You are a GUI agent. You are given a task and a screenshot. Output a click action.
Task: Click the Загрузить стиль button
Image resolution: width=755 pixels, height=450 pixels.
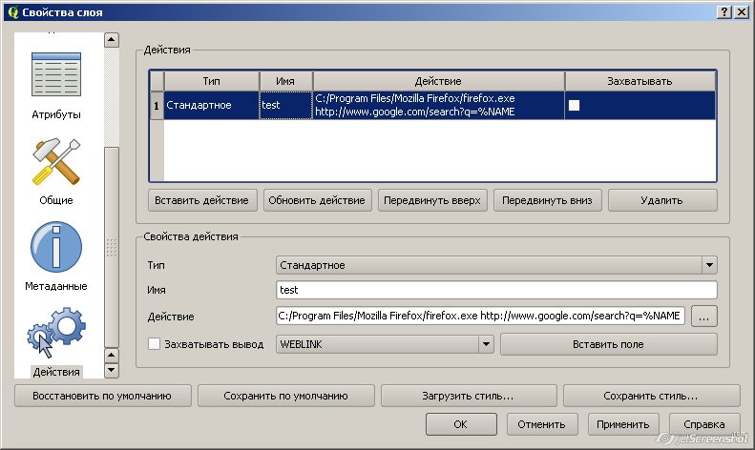468,396
